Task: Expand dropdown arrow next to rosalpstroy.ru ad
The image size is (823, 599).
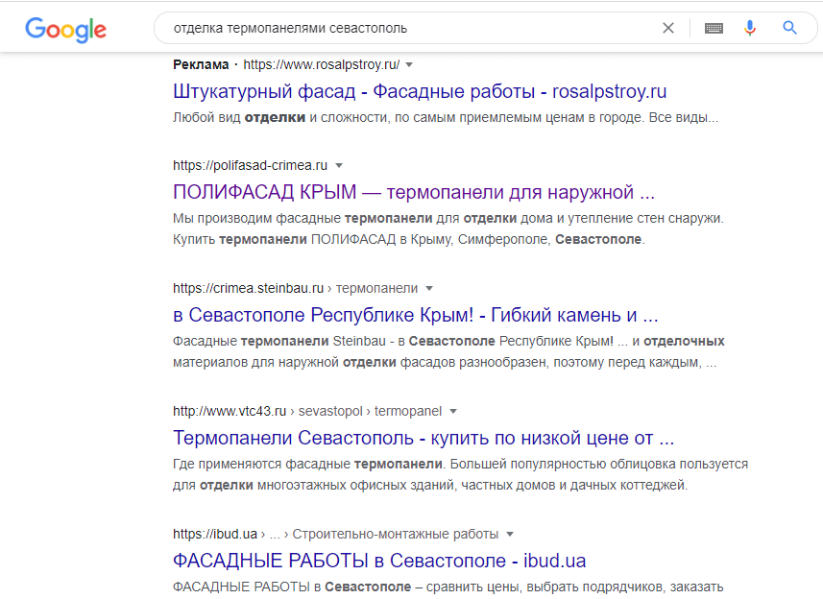Action: [410, 65]
